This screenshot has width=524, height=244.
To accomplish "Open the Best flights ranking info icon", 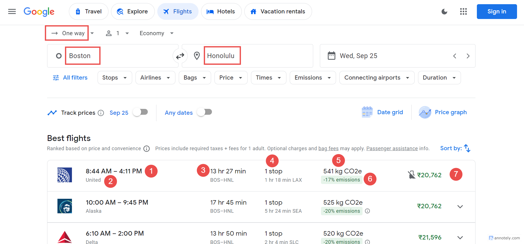I will pyautogui.click(x=146, y=149).
